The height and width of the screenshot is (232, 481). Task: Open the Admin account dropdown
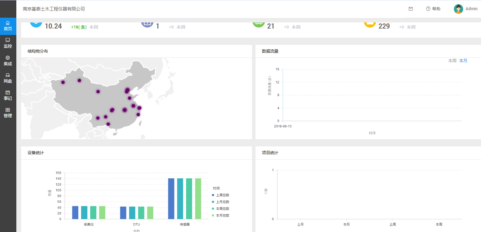471,9
